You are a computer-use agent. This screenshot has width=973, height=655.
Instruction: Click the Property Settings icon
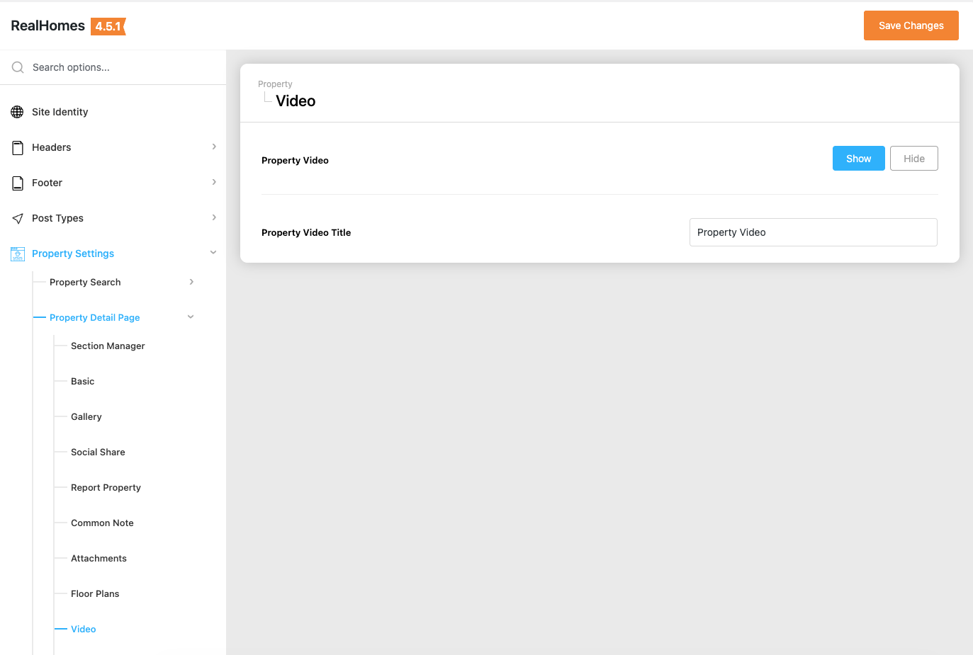pos(18,254)
